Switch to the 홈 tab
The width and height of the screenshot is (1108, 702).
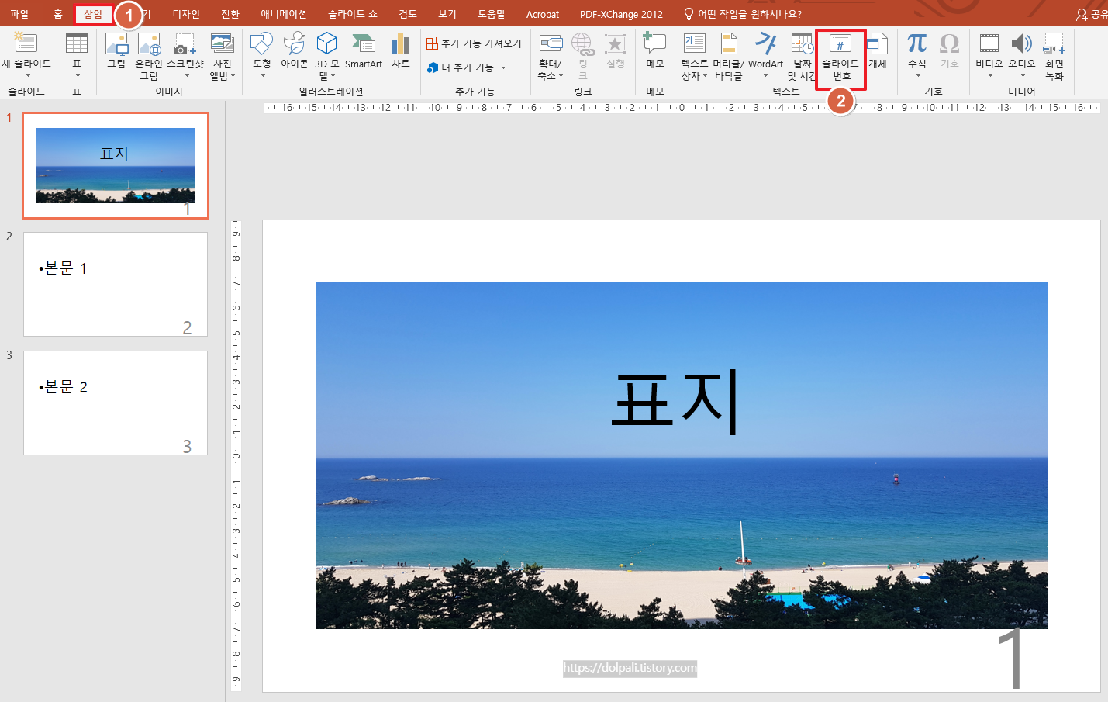tap(58, 14)
